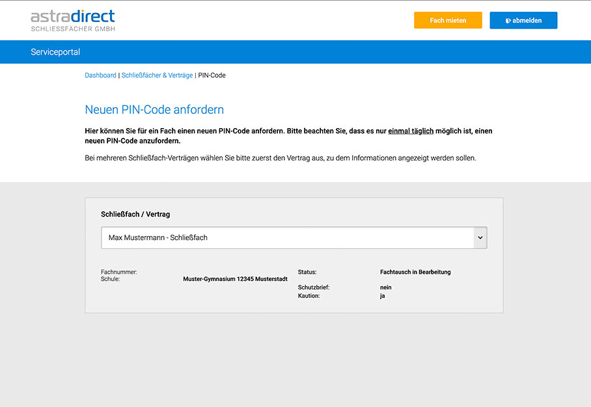Log out via the abmelden button
The width and height of the screenshot is (591, 407).
coord(523,20)
